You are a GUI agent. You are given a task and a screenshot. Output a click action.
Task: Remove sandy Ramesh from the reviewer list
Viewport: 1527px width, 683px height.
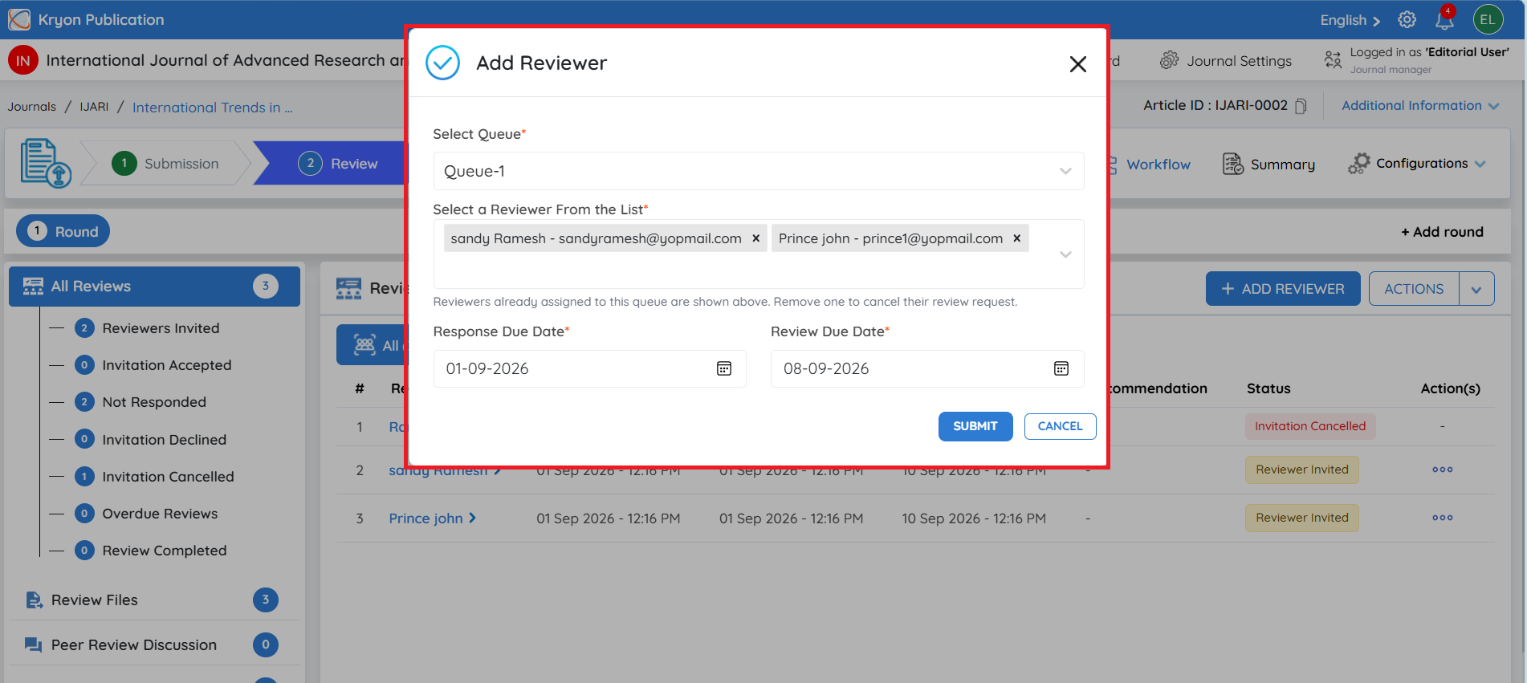pyautogui.click(x=755, y=238)
